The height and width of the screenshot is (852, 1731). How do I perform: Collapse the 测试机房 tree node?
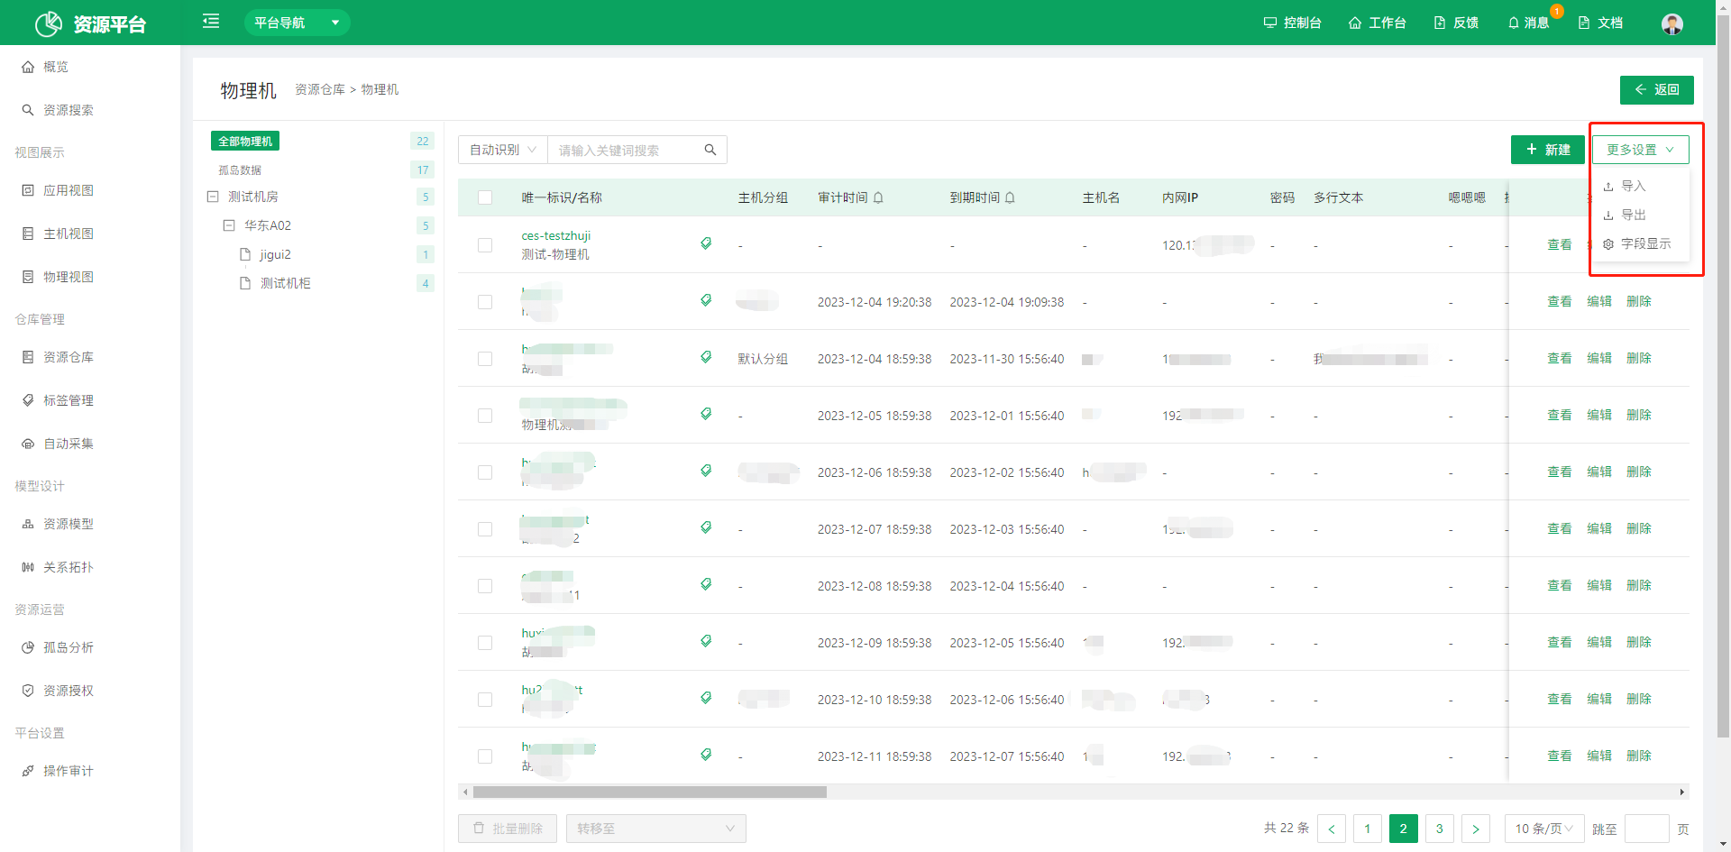point(213,197)
